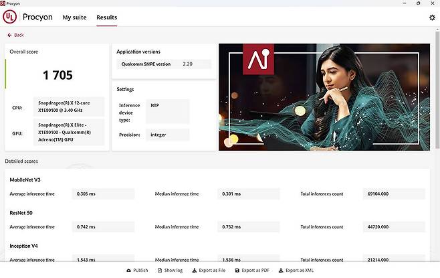Screen dimensions: 440x278
Task: Click the Export as XML icon
Action: tap(280, 271)
